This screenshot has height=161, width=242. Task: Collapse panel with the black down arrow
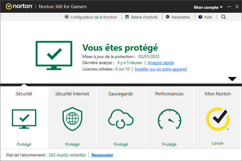point(232,79)
